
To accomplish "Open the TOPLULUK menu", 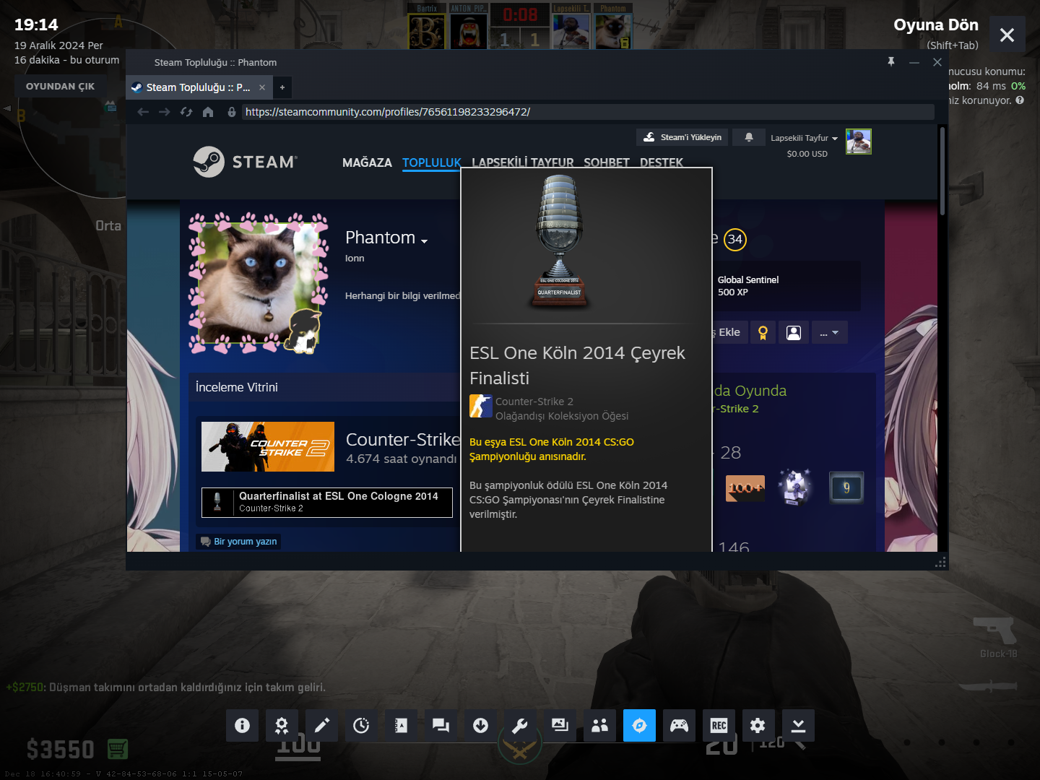I will click(432, 162).
